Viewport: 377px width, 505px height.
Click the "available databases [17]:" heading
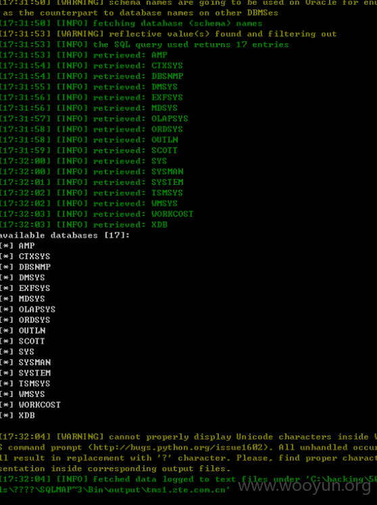[65, 236]
